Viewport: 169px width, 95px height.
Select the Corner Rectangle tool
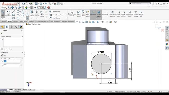[x=13, y=15]
